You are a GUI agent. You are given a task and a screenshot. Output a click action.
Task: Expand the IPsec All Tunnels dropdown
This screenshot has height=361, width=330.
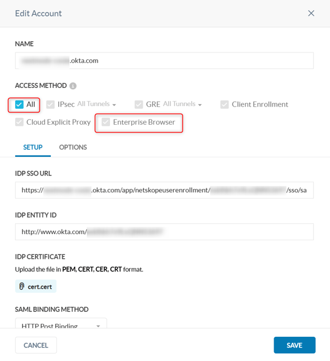[x=96, y=104]
